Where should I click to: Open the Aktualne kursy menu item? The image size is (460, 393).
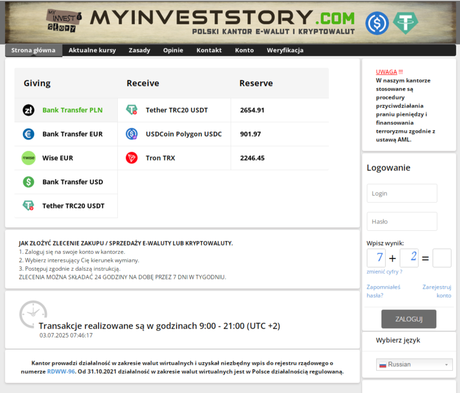coord(92,50)
